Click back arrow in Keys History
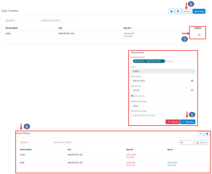Screen dimensions: 212x174 200,134
